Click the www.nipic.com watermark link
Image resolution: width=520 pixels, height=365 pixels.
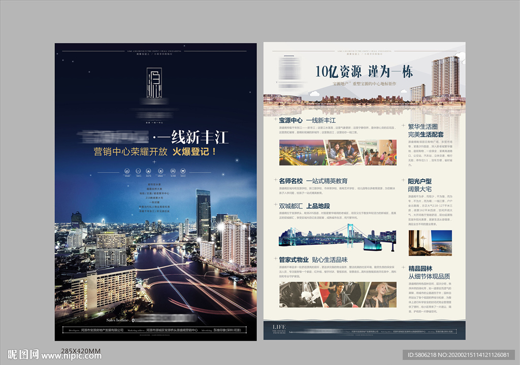coord(71,356)
